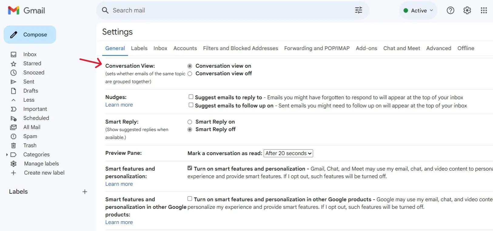This screenshot has height=231, width=493.
Task: Open the Drafts folder label
Action: (31, 91)
